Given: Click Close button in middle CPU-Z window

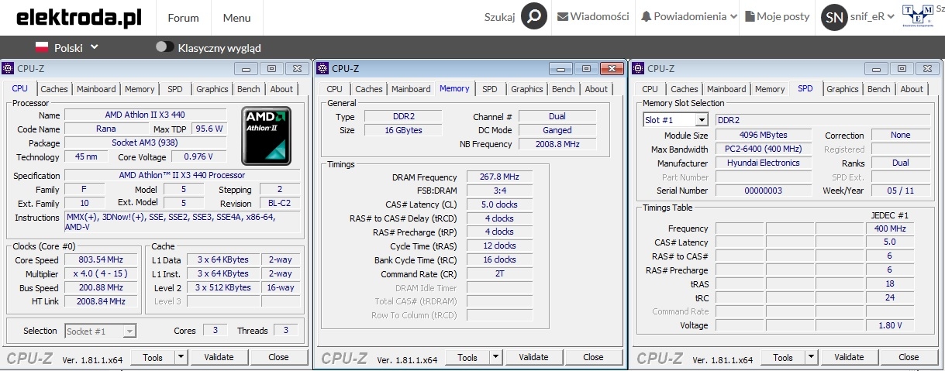Looking at the screenshot, I should [593, 357].
